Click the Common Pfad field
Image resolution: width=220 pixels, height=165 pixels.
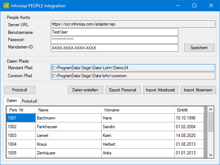tap(133, 76)
